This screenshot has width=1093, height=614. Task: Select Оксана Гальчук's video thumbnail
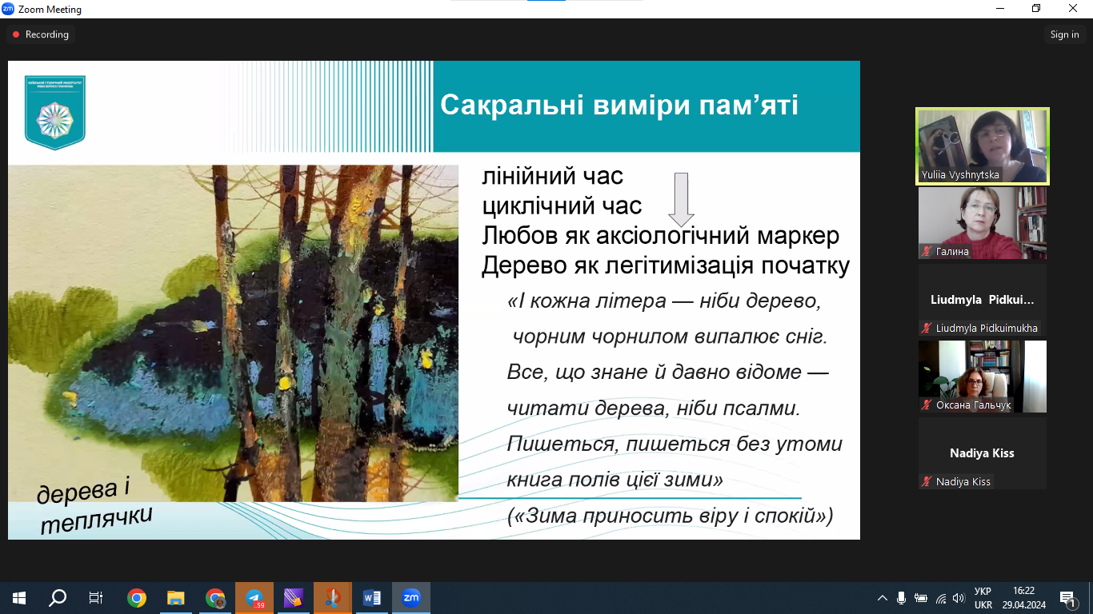[x=982, y=377]
